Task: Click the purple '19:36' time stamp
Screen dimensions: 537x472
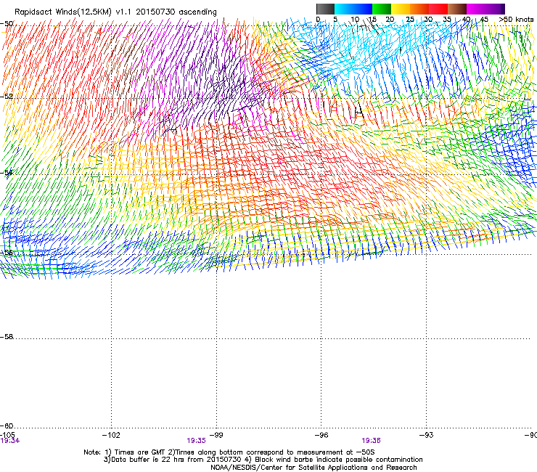Action: pos(372,441)
